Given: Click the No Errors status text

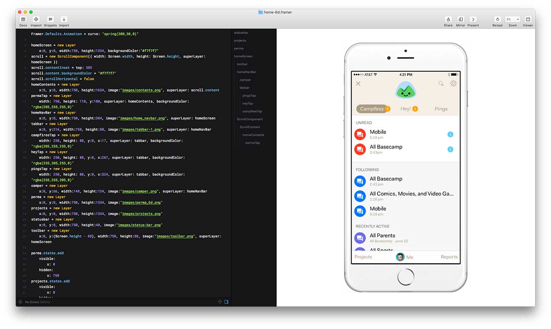Looking at the screenshot, I should pyautogui.click(x=32, y=302).
